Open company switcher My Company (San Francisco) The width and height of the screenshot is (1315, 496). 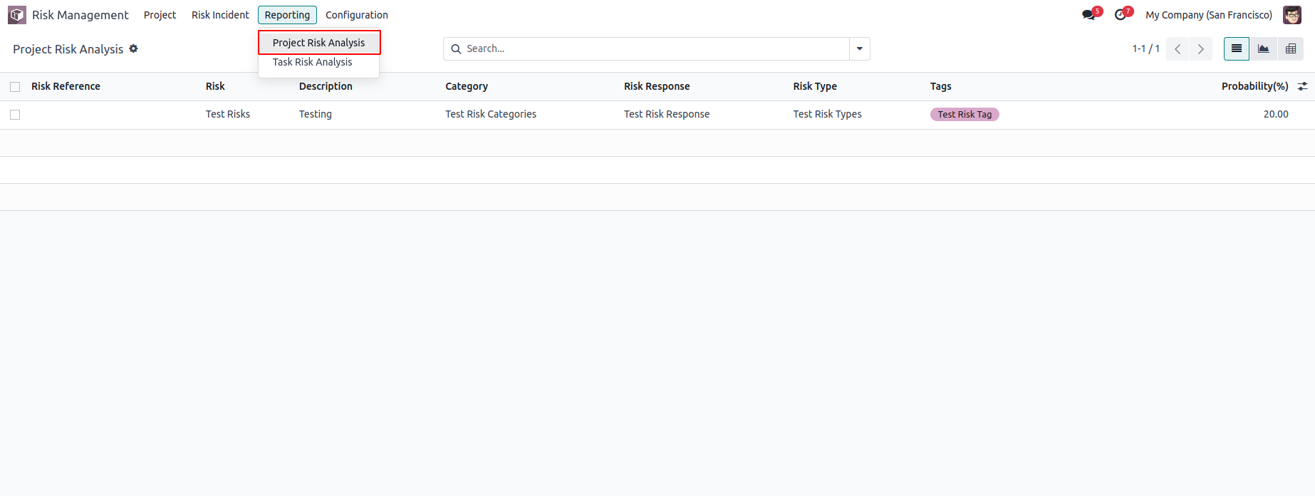(x=1208, y=15)
